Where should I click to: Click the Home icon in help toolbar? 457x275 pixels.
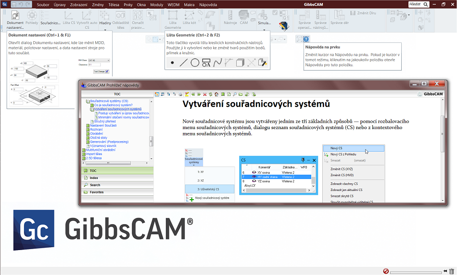tap(216, 94)
